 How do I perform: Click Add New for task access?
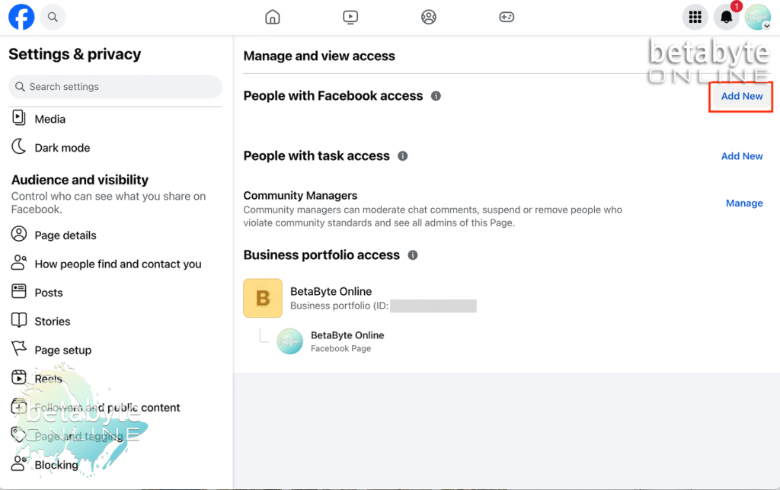coord(741,156)
